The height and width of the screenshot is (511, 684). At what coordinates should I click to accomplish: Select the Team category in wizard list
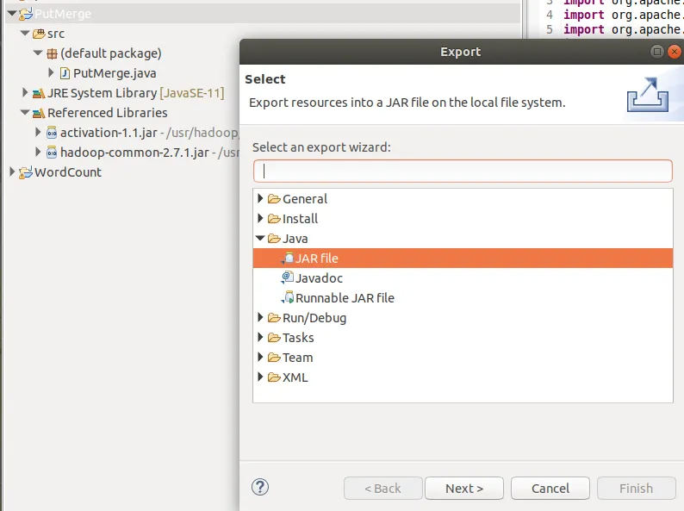tap(297, 358)
